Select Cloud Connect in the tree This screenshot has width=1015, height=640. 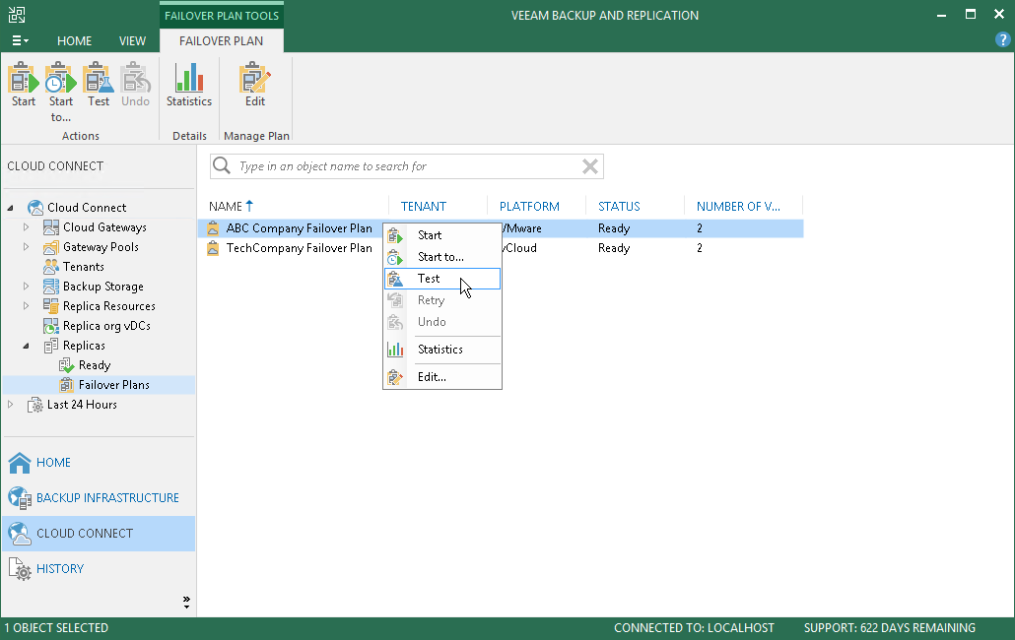tap(86, 208)
